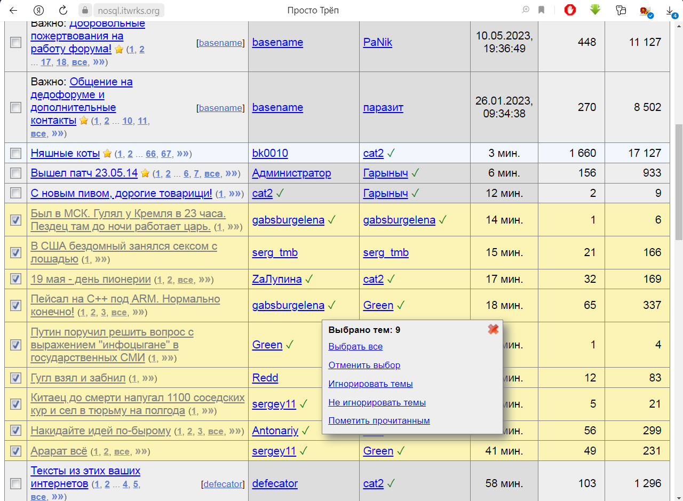Open user profile bk0010
This screenshot has height=501, width=683.
coord(270,154)
